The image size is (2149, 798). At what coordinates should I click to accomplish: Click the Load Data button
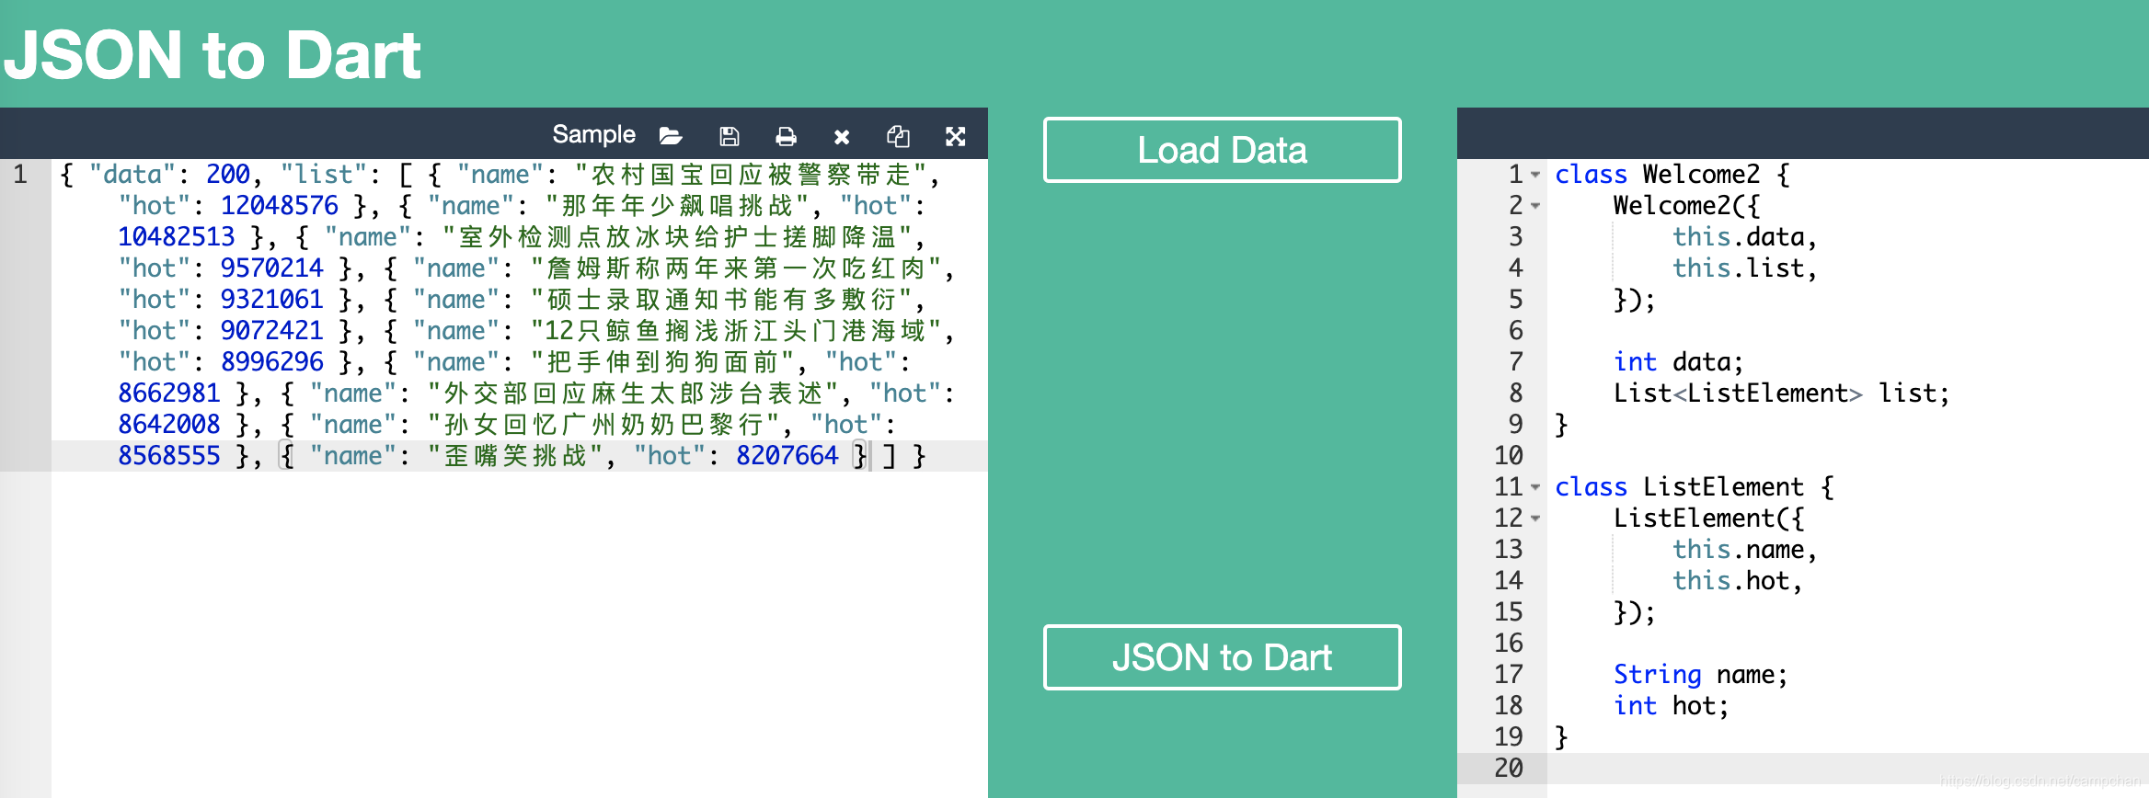[1222, 150]
